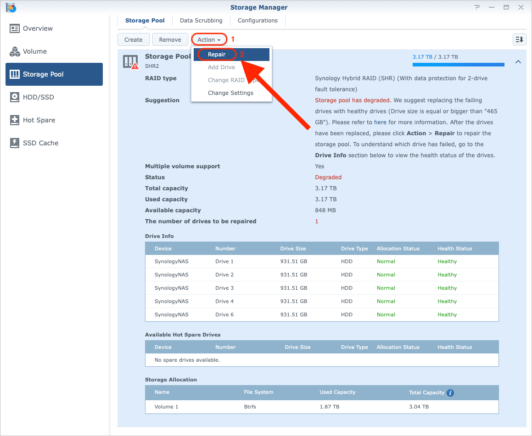The height and width of the screenshot is (436, 532).
Task: Open help via the question mark icon
Action: pyautogui.click(x=477, y=7)
